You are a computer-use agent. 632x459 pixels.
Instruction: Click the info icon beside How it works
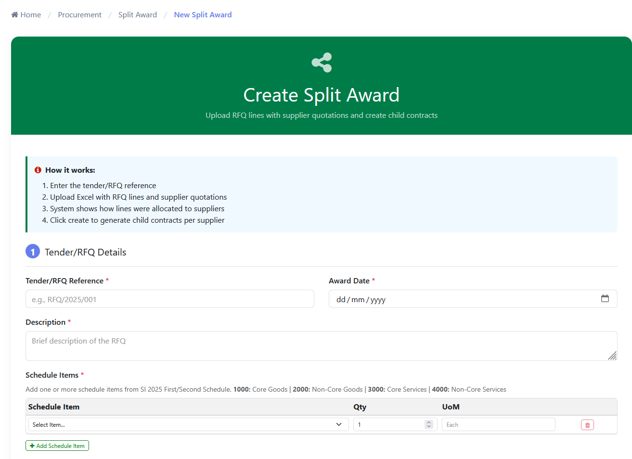click(38, 170)
